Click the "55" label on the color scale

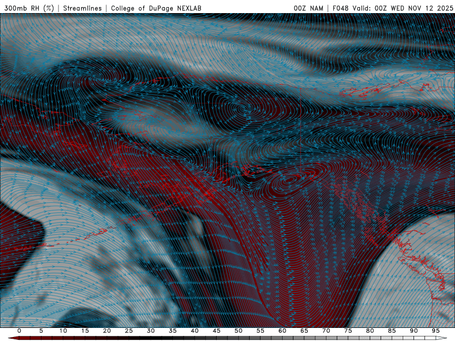pos(260,331)
